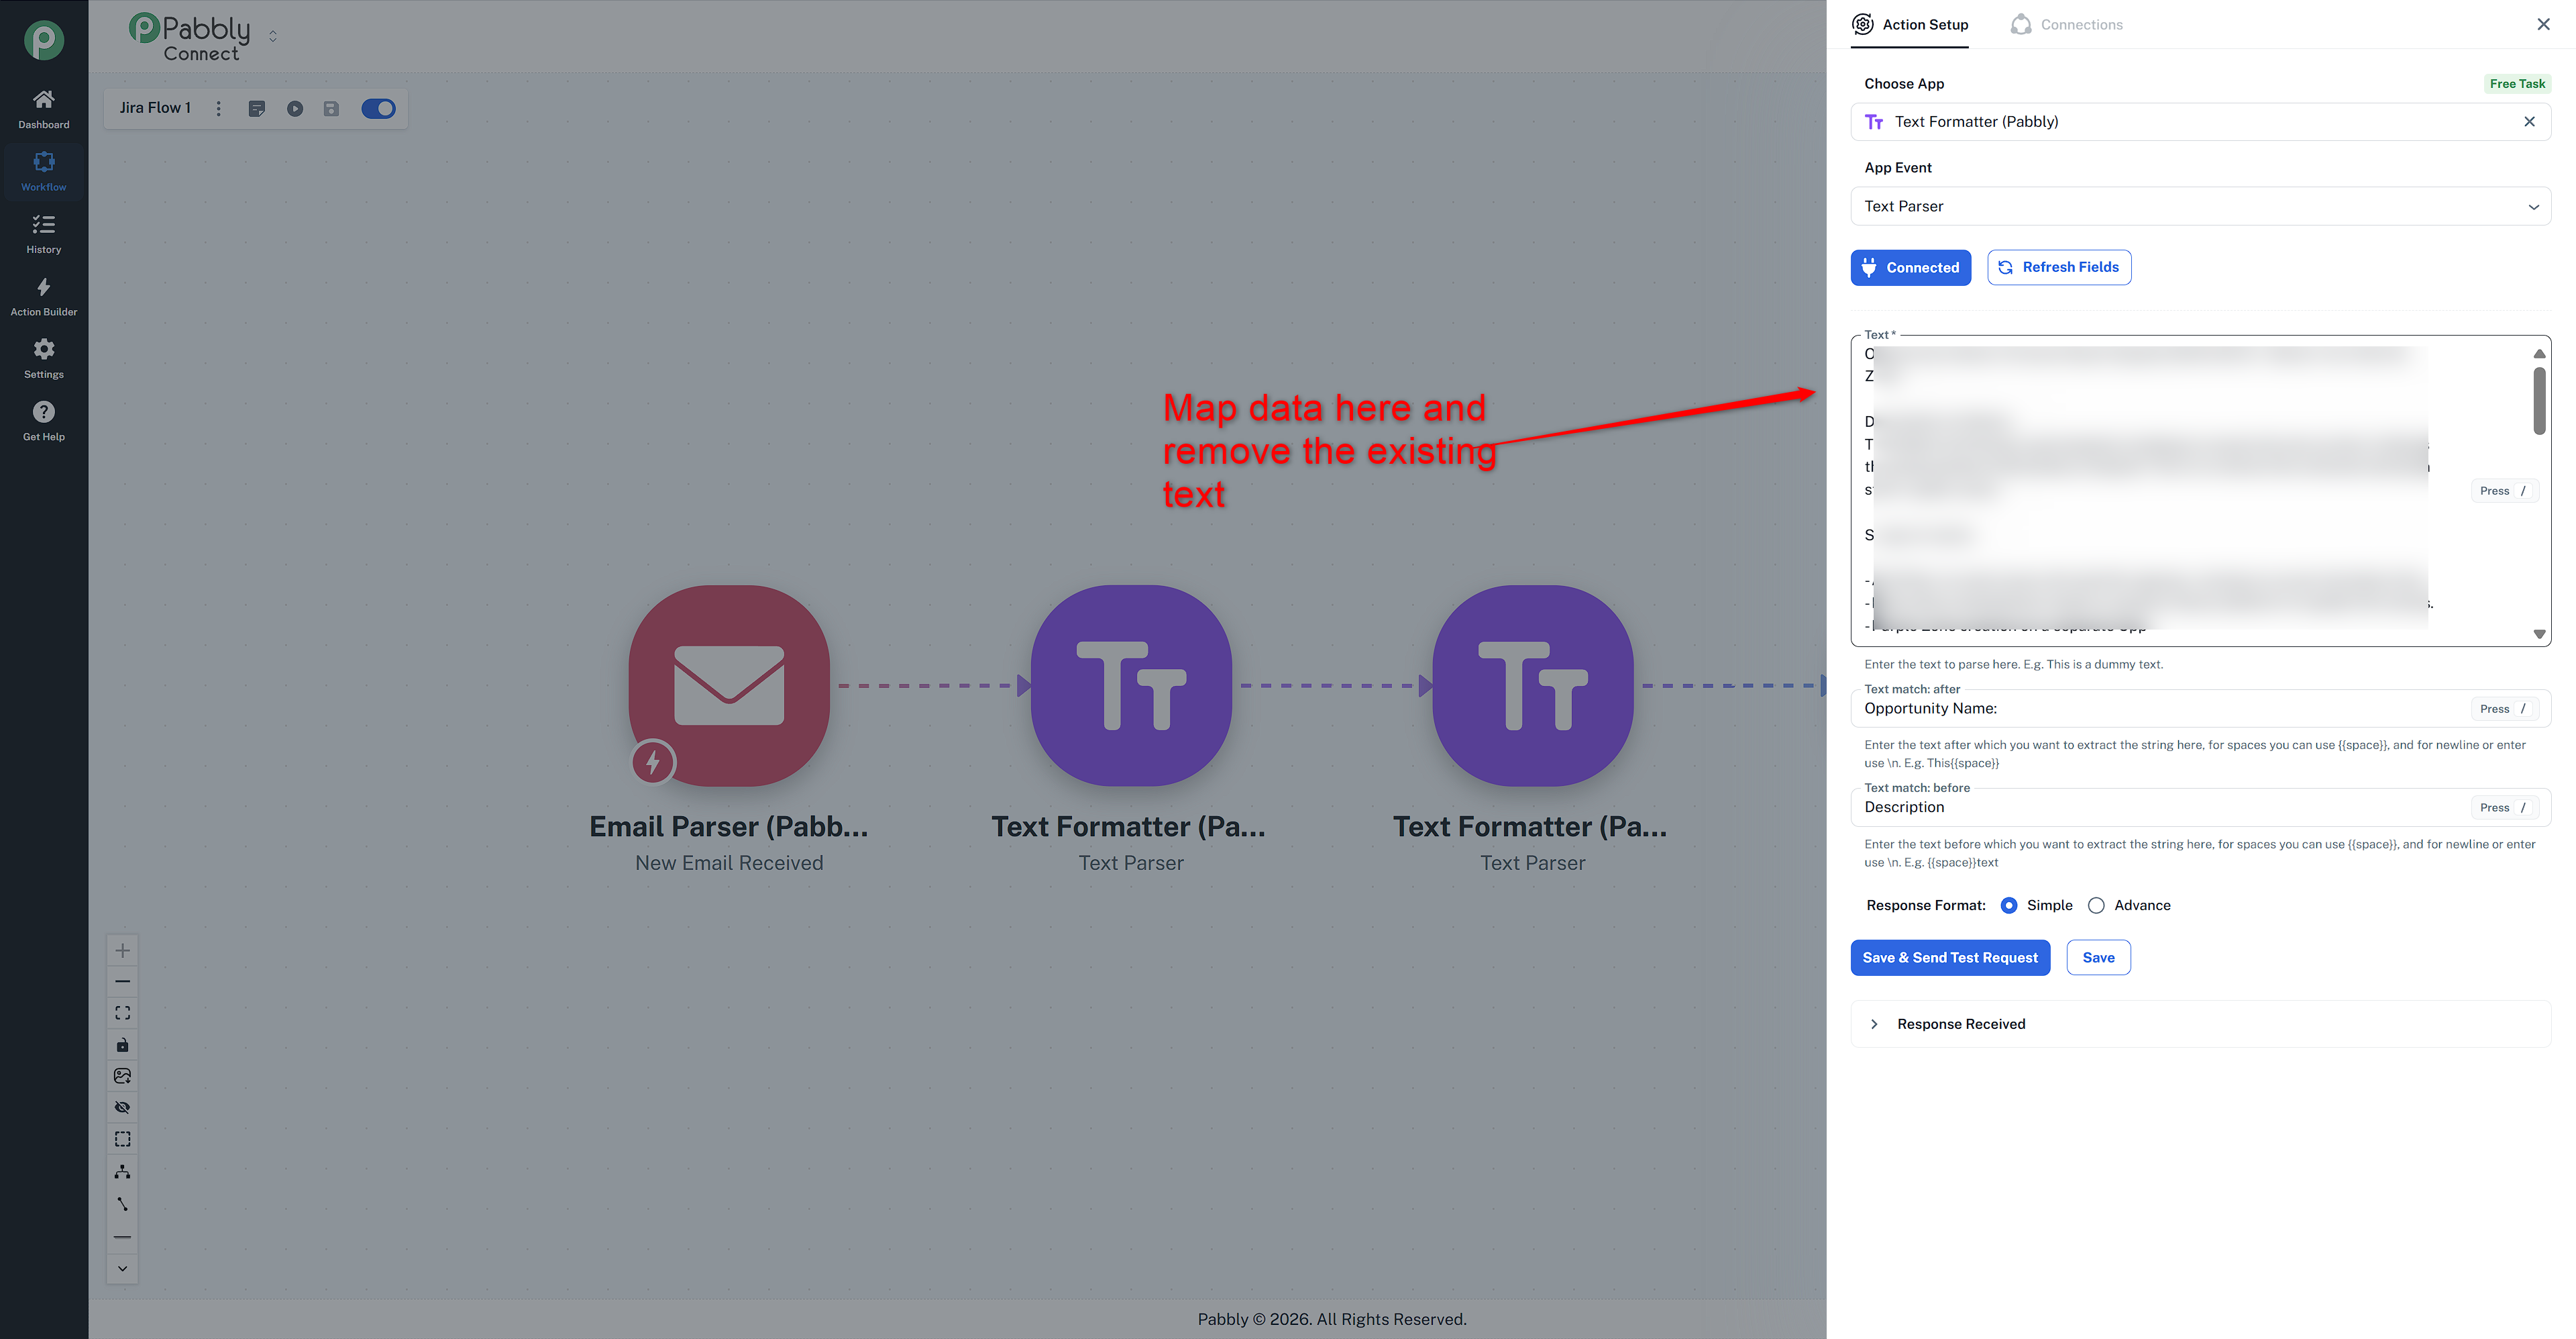Click the outlined Save button

tap(2098, 958)
